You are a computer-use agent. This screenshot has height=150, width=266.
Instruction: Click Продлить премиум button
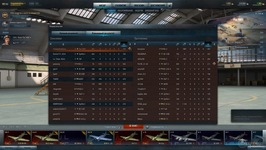[x=20, y=16]
